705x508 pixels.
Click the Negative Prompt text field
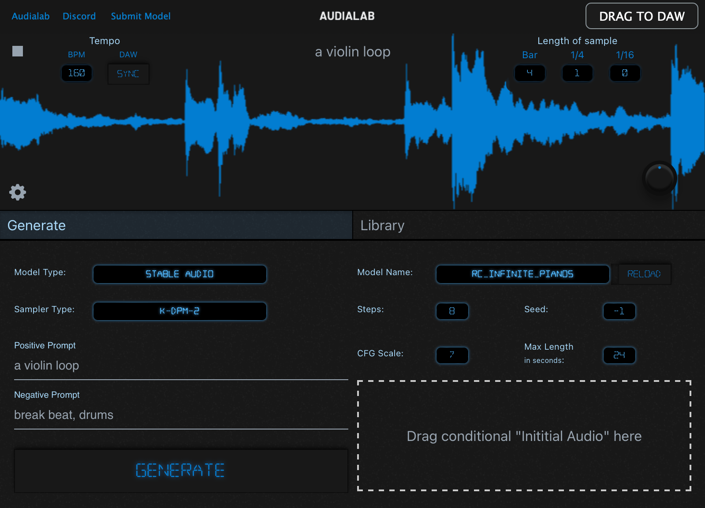[x=181, y=415]
